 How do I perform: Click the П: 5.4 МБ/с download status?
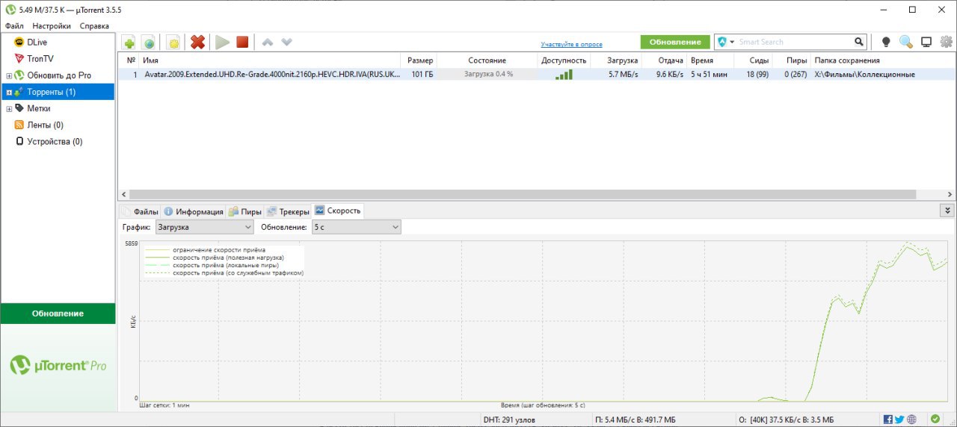tap(635, 420)
